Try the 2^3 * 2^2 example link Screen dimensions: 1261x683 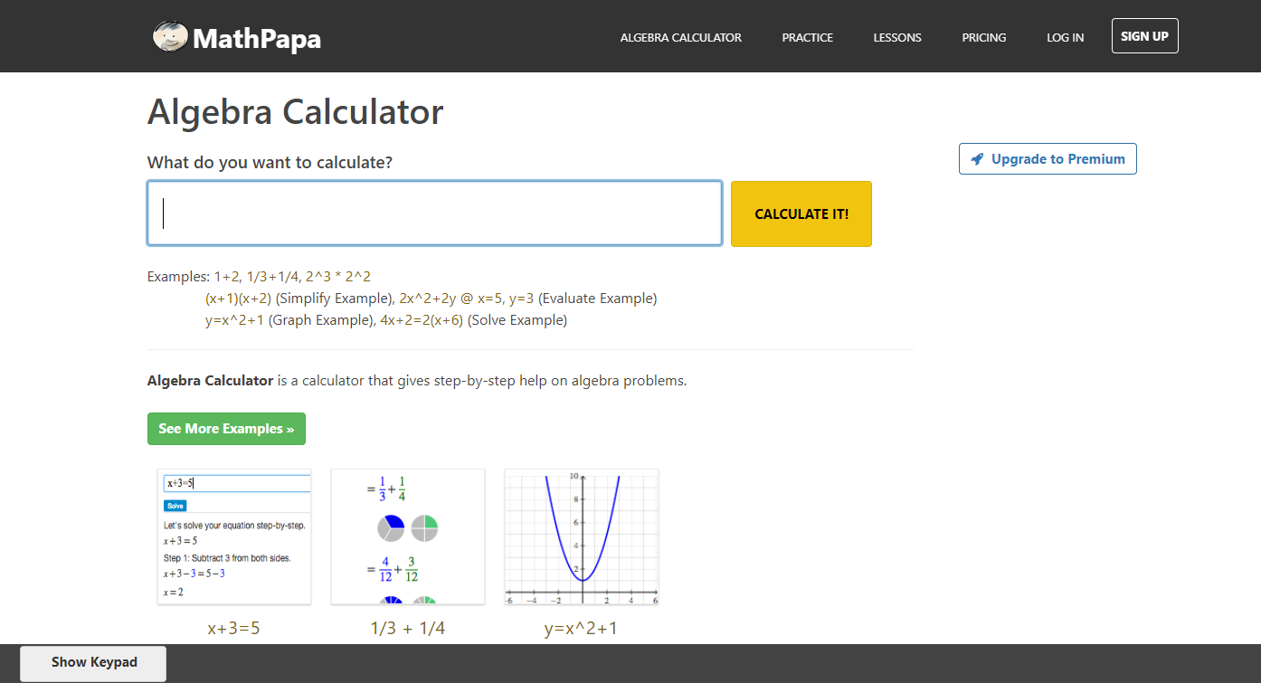tap(337, 276)
